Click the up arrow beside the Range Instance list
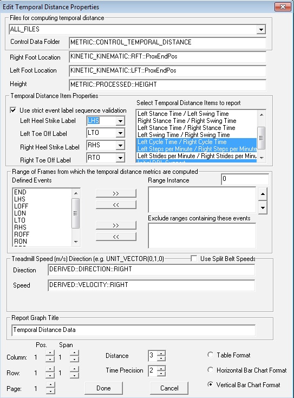This screenshot has height=398, width=294. tap(263, 194)
